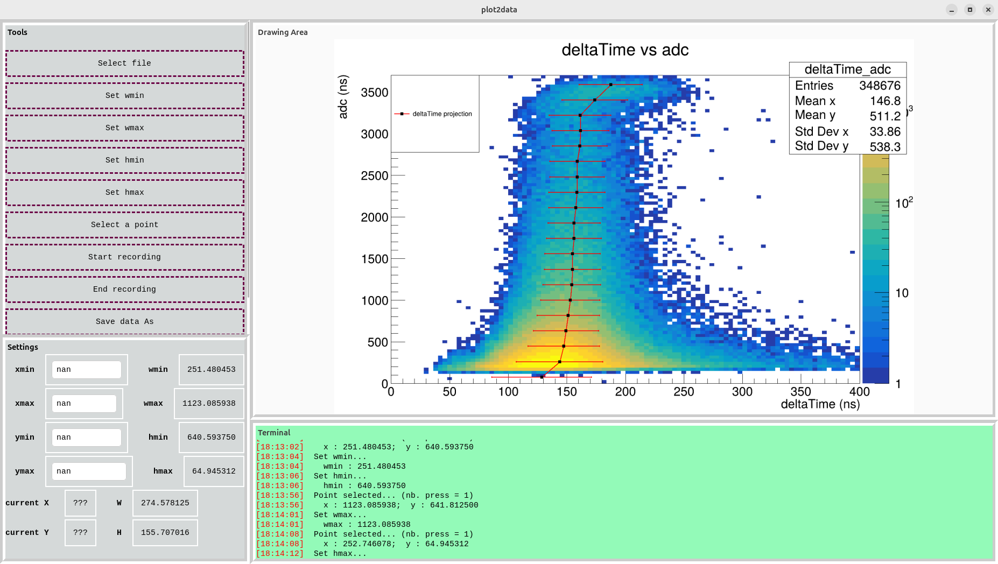Screen dimensions: 998x564
Task: Close the plot2data window
Action: pos(988,10)
